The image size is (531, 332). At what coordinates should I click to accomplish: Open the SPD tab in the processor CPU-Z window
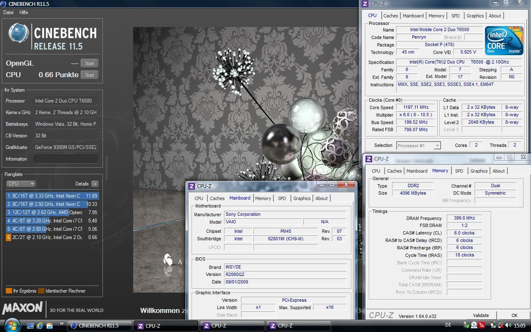pos(455,16)
